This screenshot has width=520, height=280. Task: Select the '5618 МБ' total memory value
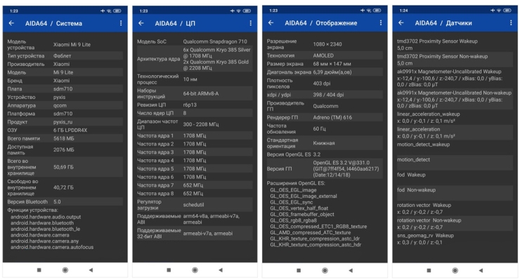pos(64,138)
